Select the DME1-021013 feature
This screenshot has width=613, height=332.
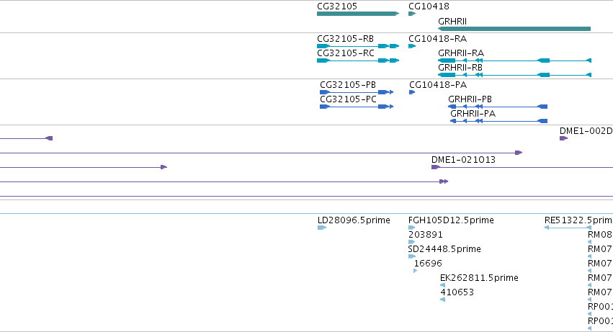[x=522, y=167]
